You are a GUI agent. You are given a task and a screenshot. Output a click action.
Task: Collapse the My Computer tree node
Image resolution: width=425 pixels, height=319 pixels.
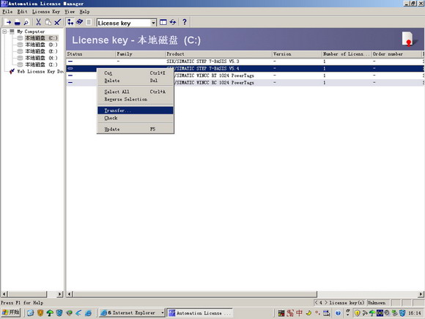coord(4,32)
